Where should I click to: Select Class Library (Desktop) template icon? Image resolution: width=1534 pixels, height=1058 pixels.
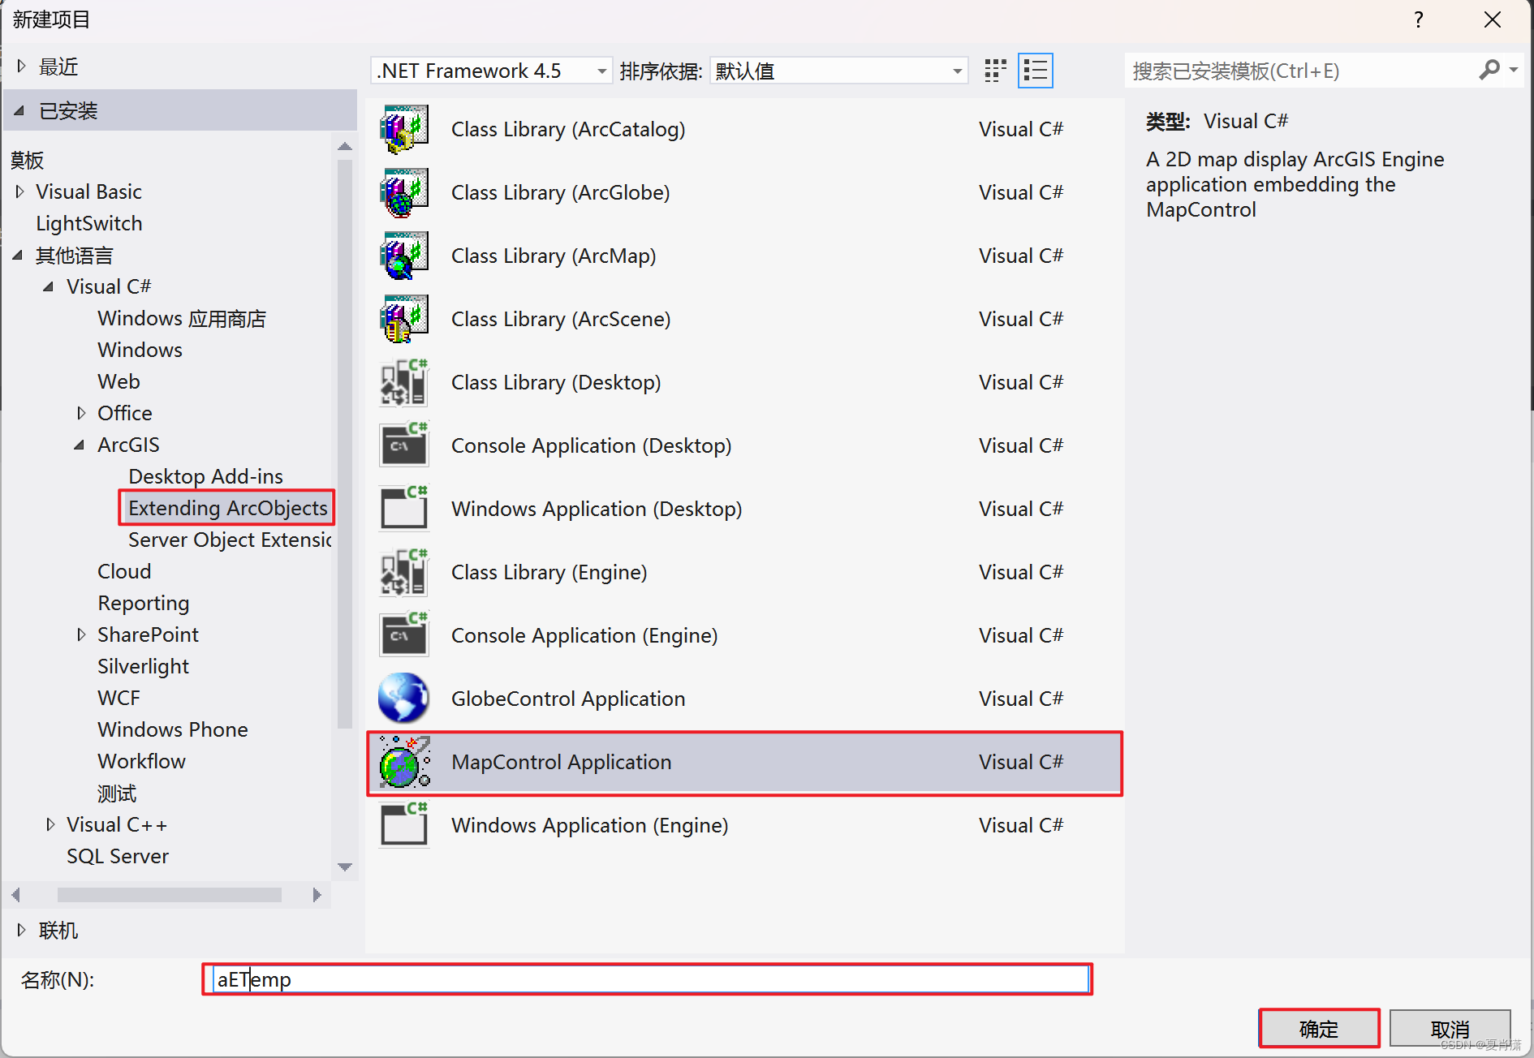click(404, 382)
